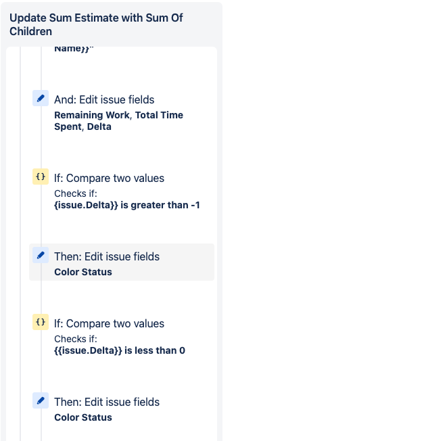Click the curly-braces icon for the less than 0 condition

tap(41, 322)
